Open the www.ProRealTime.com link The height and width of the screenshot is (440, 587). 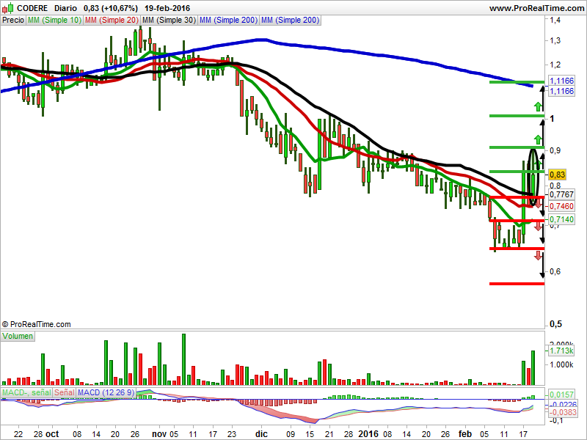(x=536, y=8)
